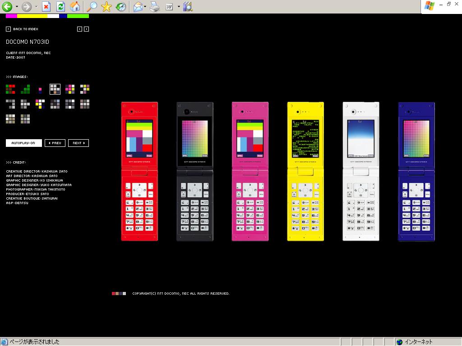Open the Research toolbar icon

[188, 6]
